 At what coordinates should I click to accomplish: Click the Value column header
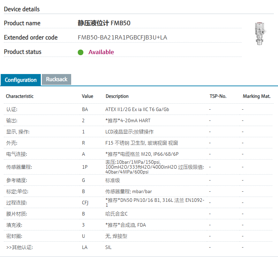point(88,96)
